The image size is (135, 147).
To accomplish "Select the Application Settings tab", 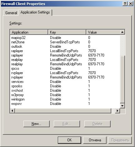I will 35,12.
